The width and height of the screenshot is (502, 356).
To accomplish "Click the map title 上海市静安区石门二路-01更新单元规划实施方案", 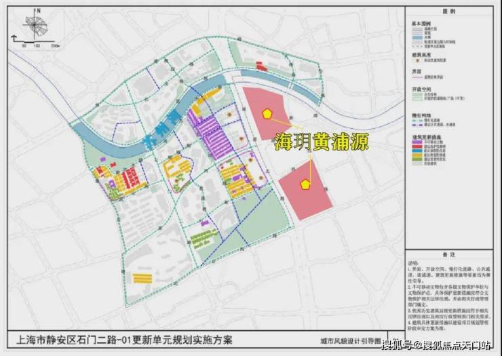I will [x=124, y=340].
